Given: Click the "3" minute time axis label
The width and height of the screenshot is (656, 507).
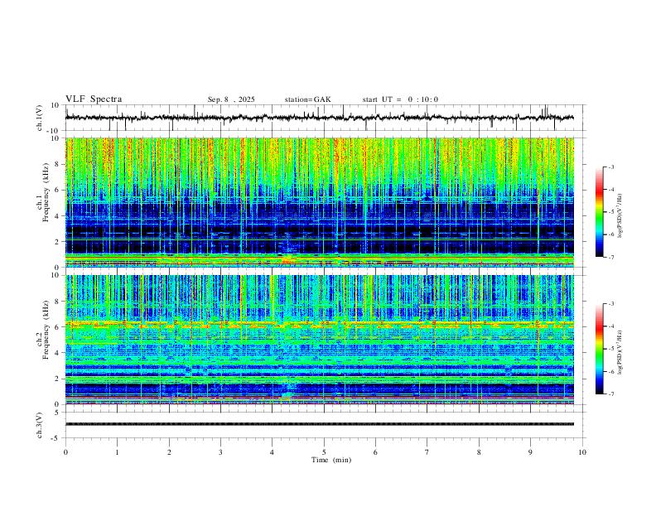Looking at the screenshot, I should (220, 452).
